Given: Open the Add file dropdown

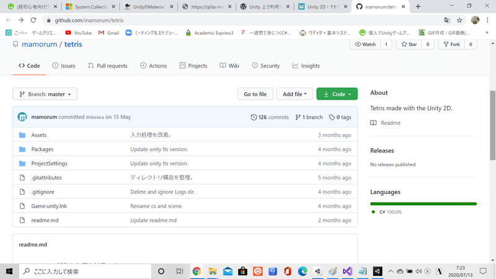Looking at the screenshot, I should point(294,94).
